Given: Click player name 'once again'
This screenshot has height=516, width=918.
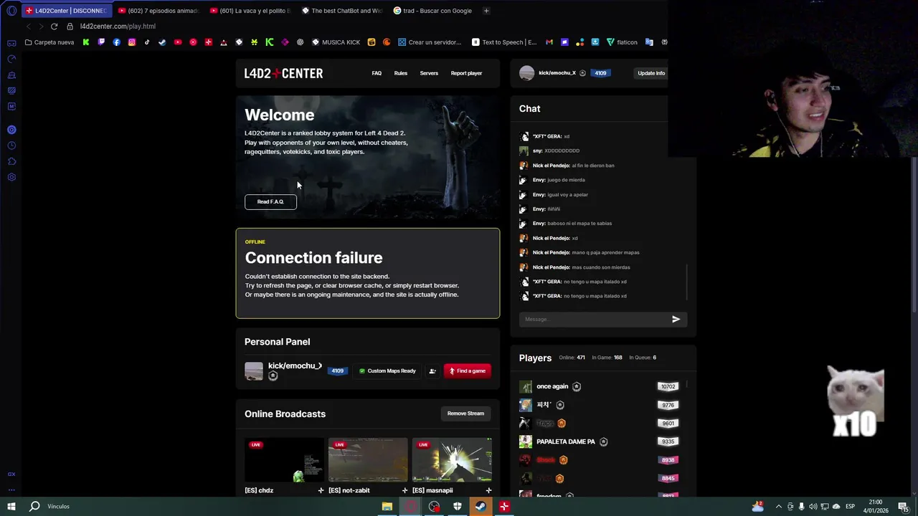Looking at the screenshot, I should (552, 386).
